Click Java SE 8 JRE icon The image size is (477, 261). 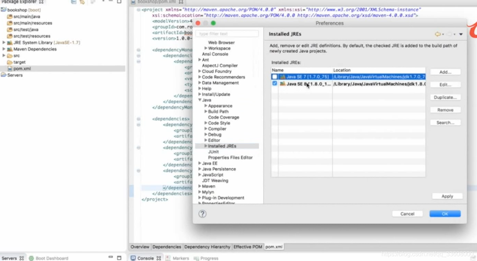[x=282, y=84]
